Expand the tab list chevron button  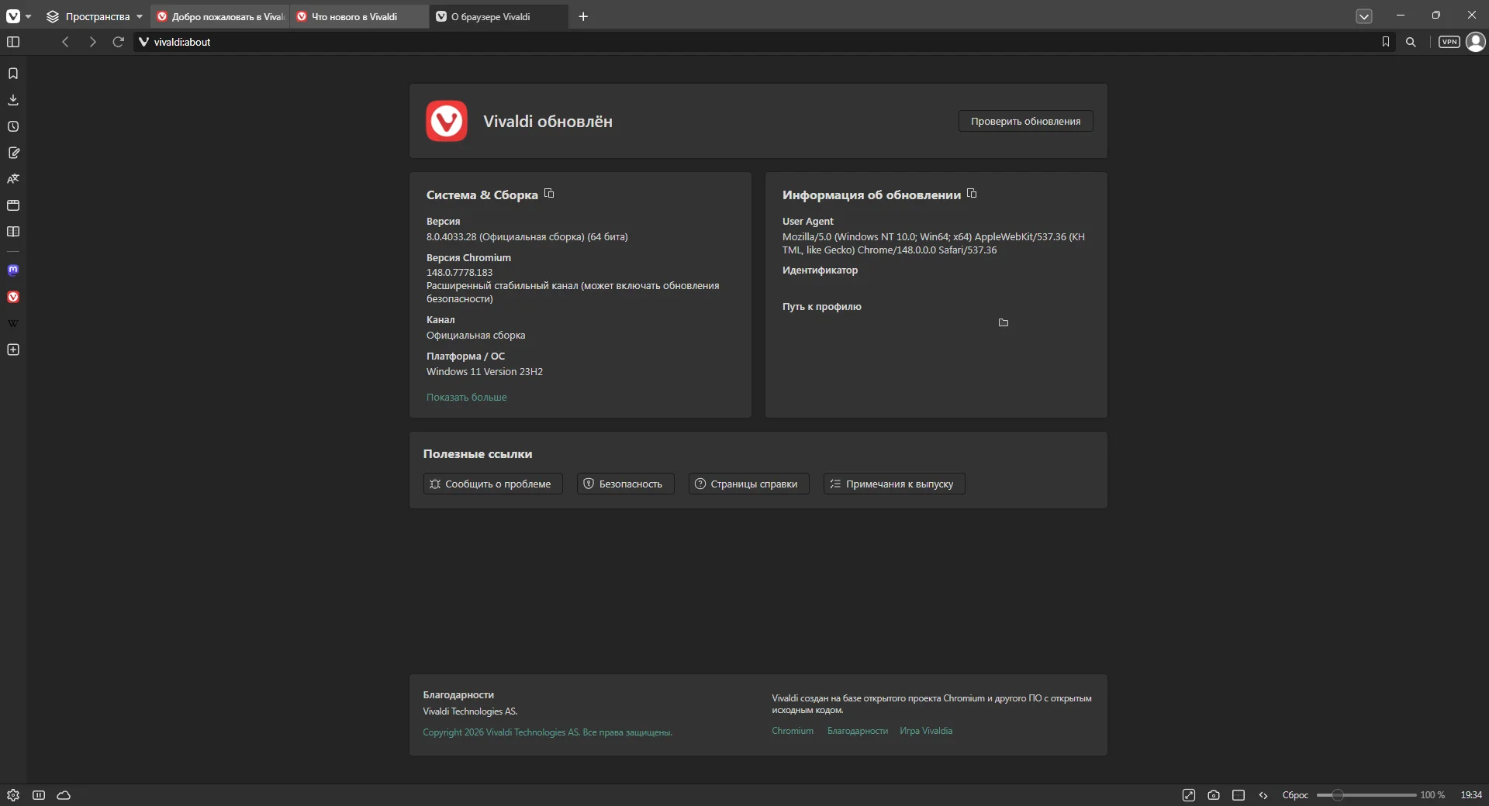click(x=1364, y=16)
